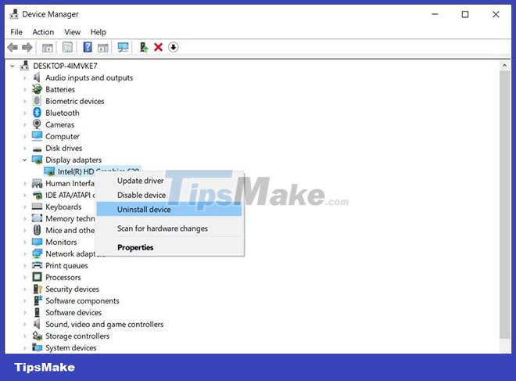
Task: Open the View menu
Action: point(73,32)
